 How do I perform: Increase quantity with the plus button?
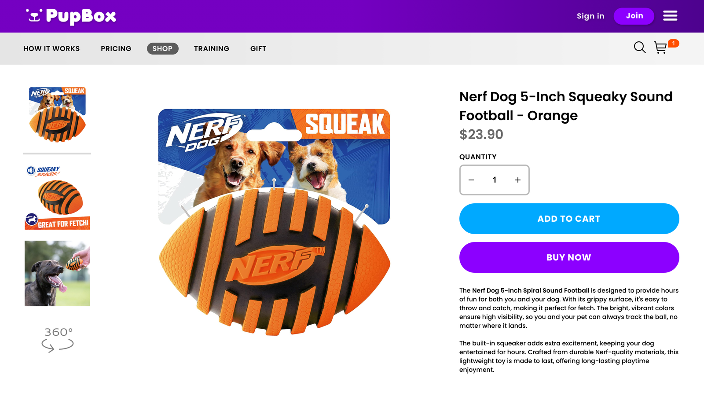click(518, 180)
